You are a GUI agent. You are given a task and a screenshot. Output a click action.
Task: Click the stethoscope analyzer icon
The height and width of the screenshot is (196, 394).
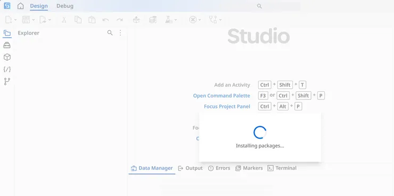[213, 20]
